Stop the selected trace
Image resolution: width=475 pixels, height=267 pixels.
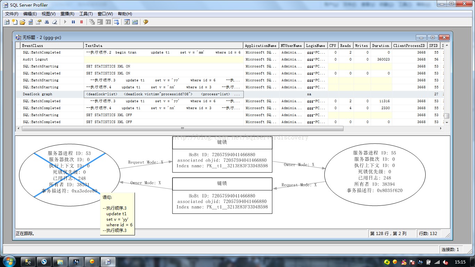[x=82, y=22]
